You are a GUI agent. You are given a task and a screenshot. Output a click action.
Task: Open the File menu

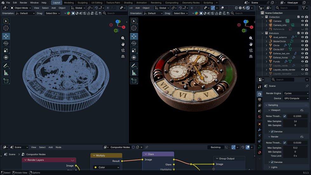coord(8,3)
